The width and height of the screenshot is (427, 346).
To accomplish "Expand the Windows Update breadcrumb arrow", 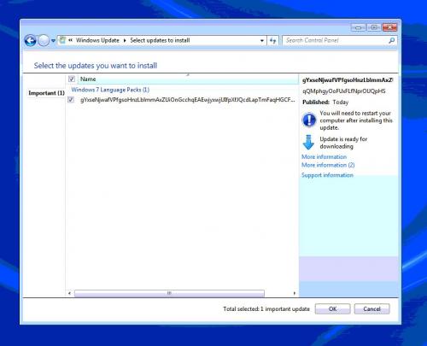I will (x=125, y=40).
